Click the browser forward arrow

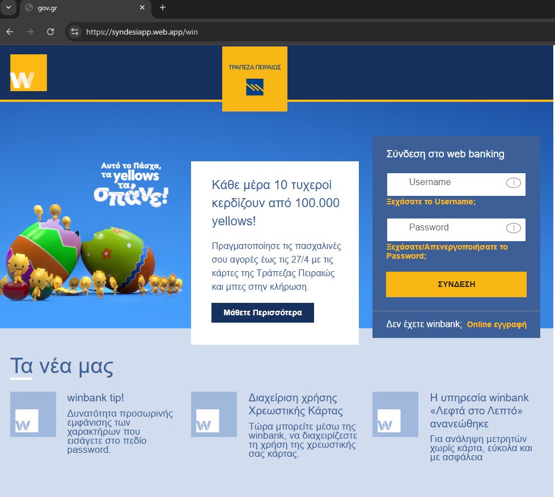pos(30,32)
